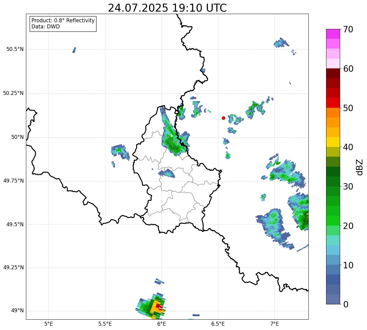Image resolution: width=367 pixels, height=330 pixels.
Task: Click the dark blue colorbar segment near 5
Action: (x=333, y=280)
